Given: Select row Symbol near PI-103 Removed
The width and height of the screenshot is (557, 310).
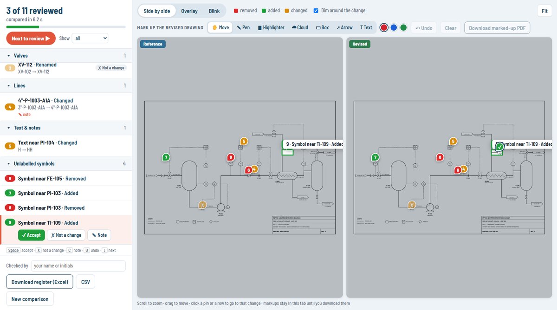Looking at the screenshot, I should click(66, 208).
